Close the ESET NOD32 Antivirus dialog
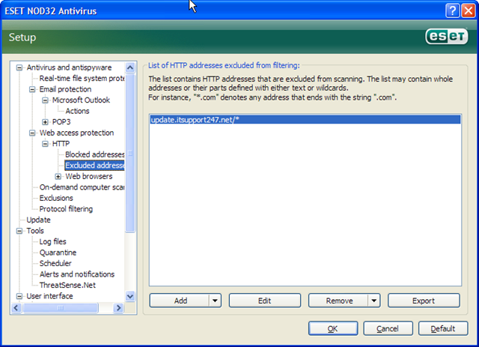The height and width of the screenshot is (347, 479). tap(469, 11)
